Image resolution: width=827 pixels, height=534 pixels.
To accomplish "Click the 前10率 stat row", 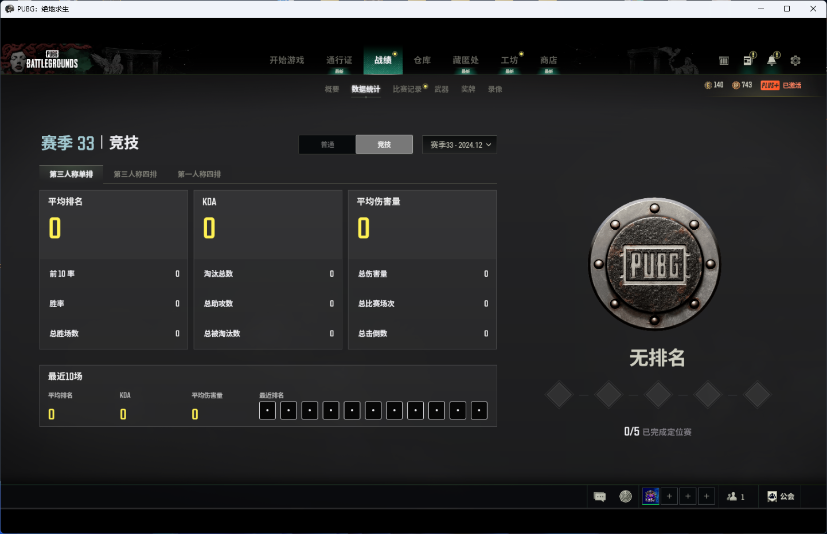I will tap(114, 274).
